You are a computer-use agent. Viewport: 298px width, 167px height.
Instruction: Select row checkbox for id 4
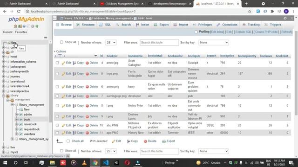tap(57, 63)
